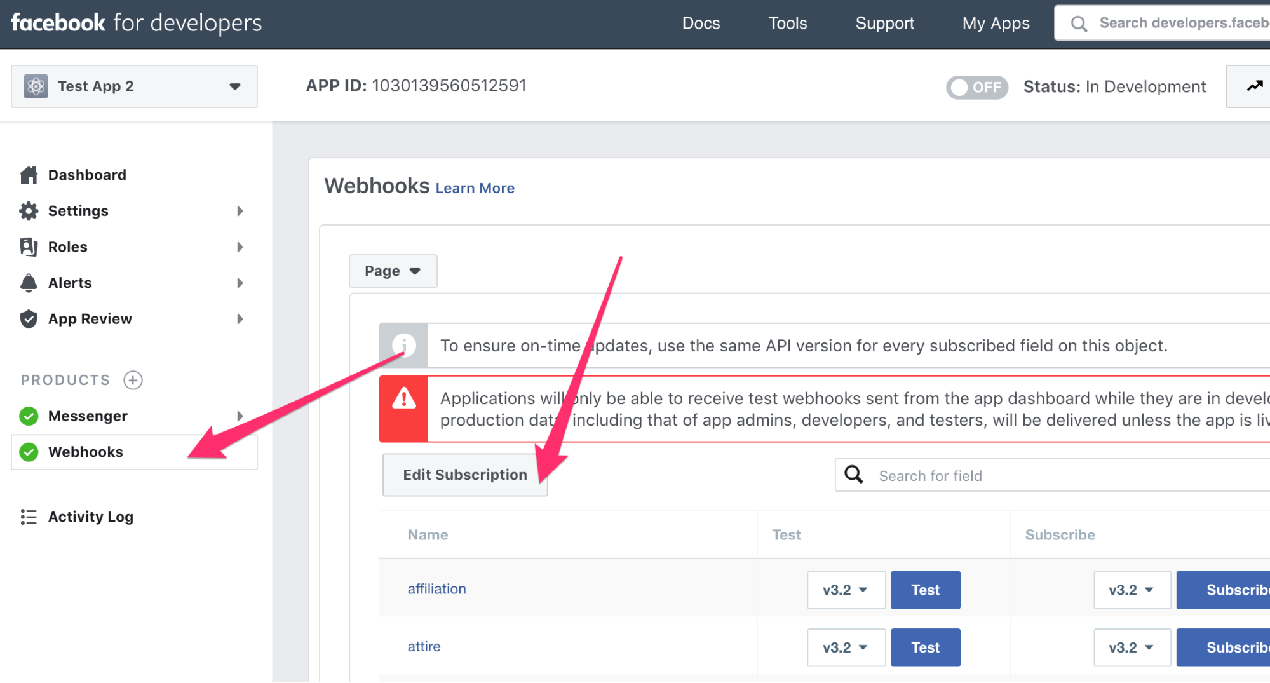Screen dimensions: 1270x683
Task: Click the Settings gear icon
Action: pos(29,211)
